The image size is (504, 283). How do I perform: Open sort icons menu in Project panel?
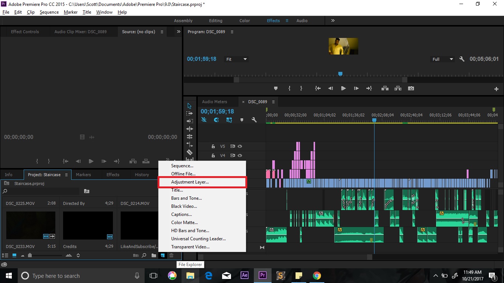pyautogui.click(x=78, y=255)
